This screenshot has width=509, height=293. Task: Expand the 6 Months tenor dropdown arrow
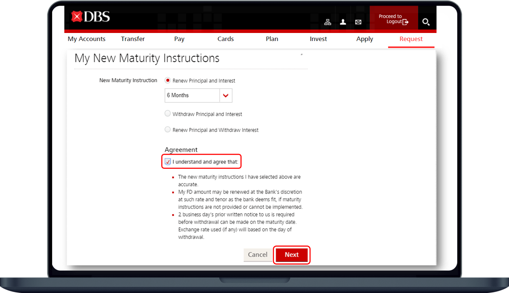click(x=226, y=96)
